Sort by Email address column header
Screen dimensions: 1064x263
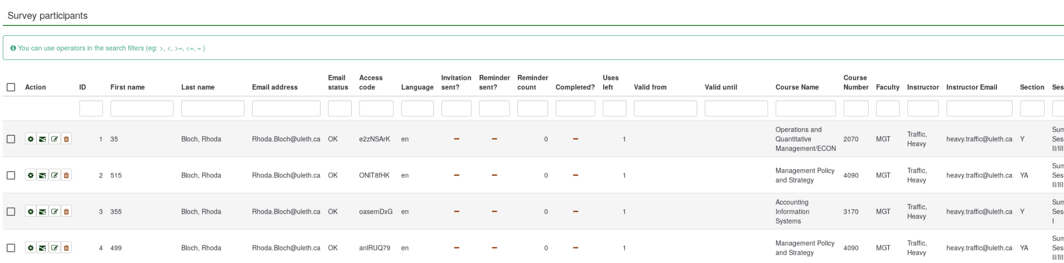(x=275, y=87)
